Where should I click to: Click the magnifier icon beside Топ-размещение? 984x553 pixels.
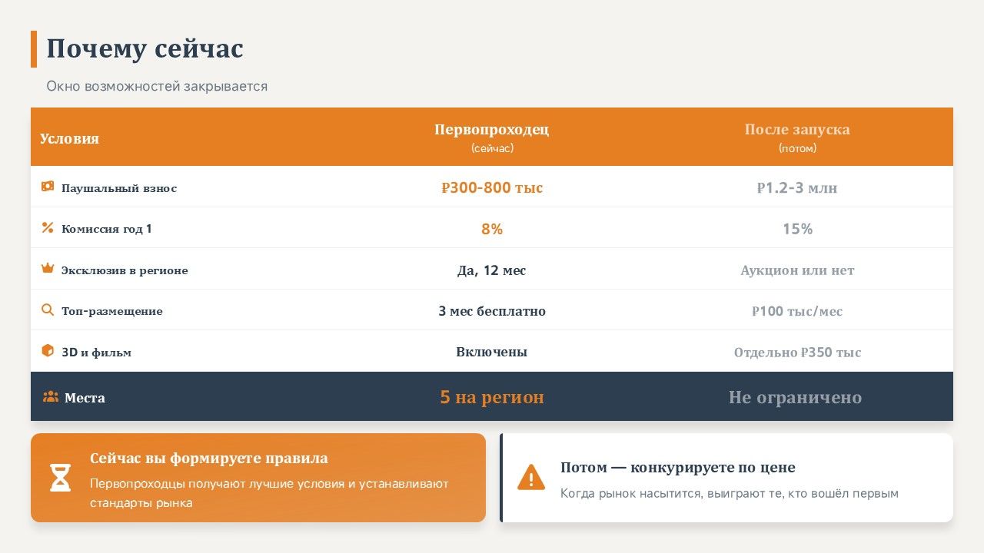tap(48, 310)
